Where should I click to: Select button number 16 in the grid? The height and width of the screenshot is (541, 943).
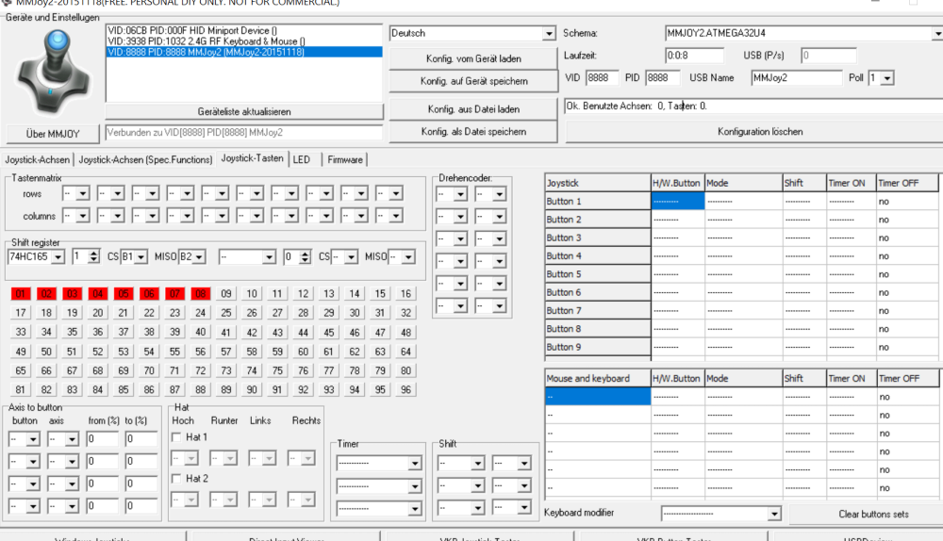click(x=405, y=294)
